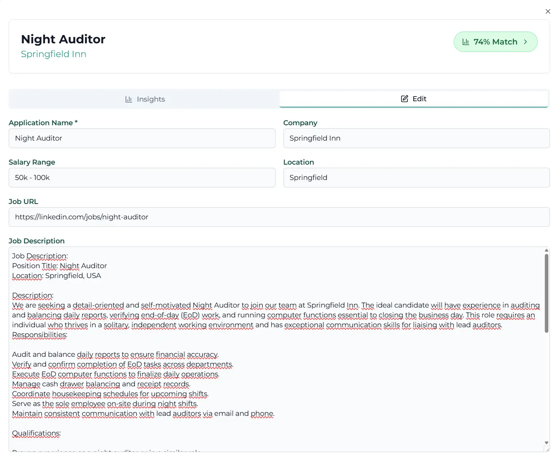Click the Location field showing Springfield
The width and height of the screenshot is (559, 458).
pyautogui.click(x=416, y=178)
